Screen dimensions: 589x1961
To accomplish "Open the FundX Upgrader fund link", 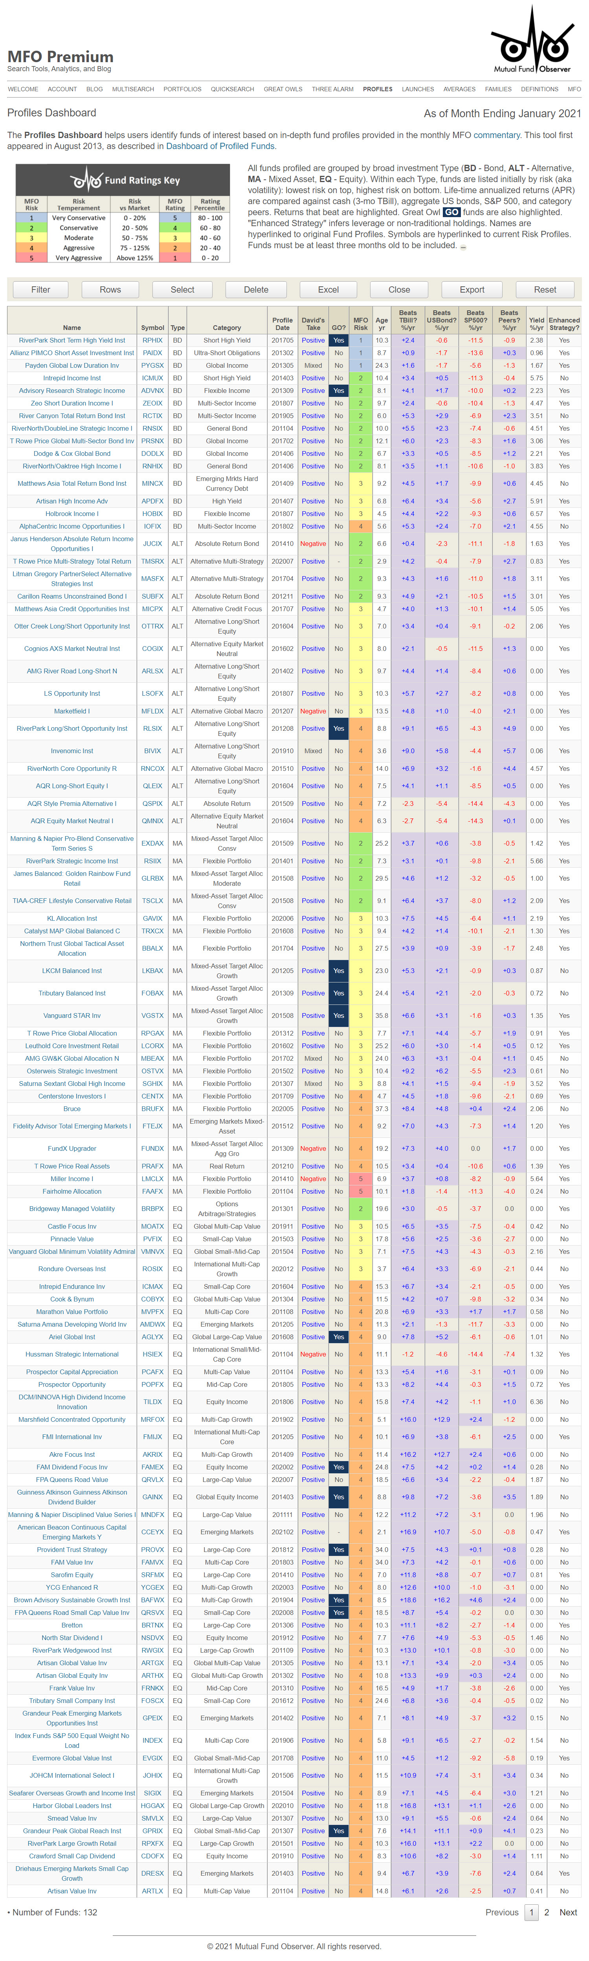I will click(72, 1149).
